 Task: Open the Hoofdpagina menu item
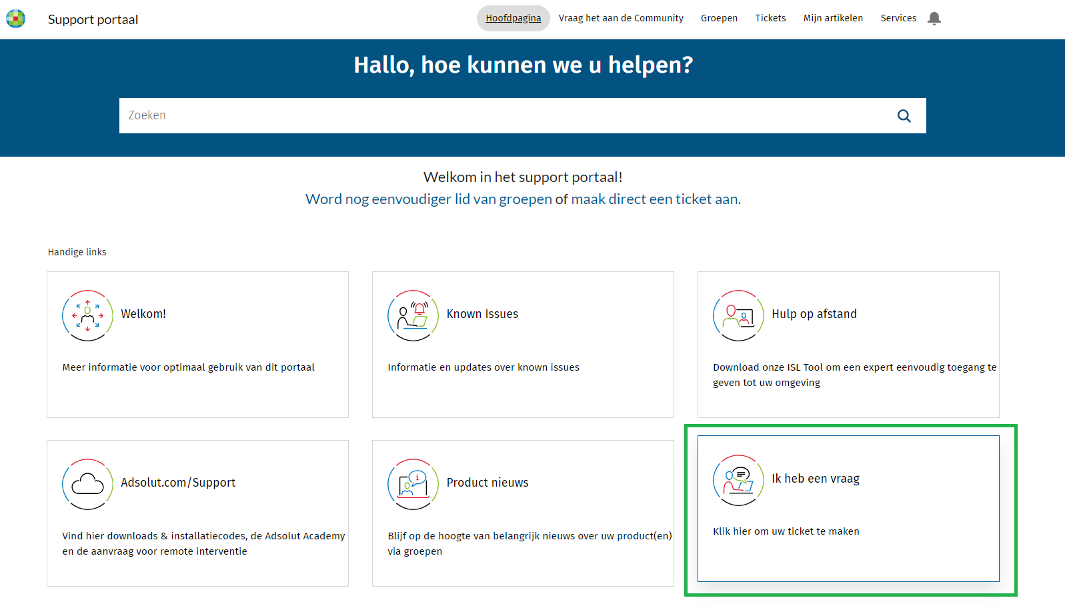513,19
